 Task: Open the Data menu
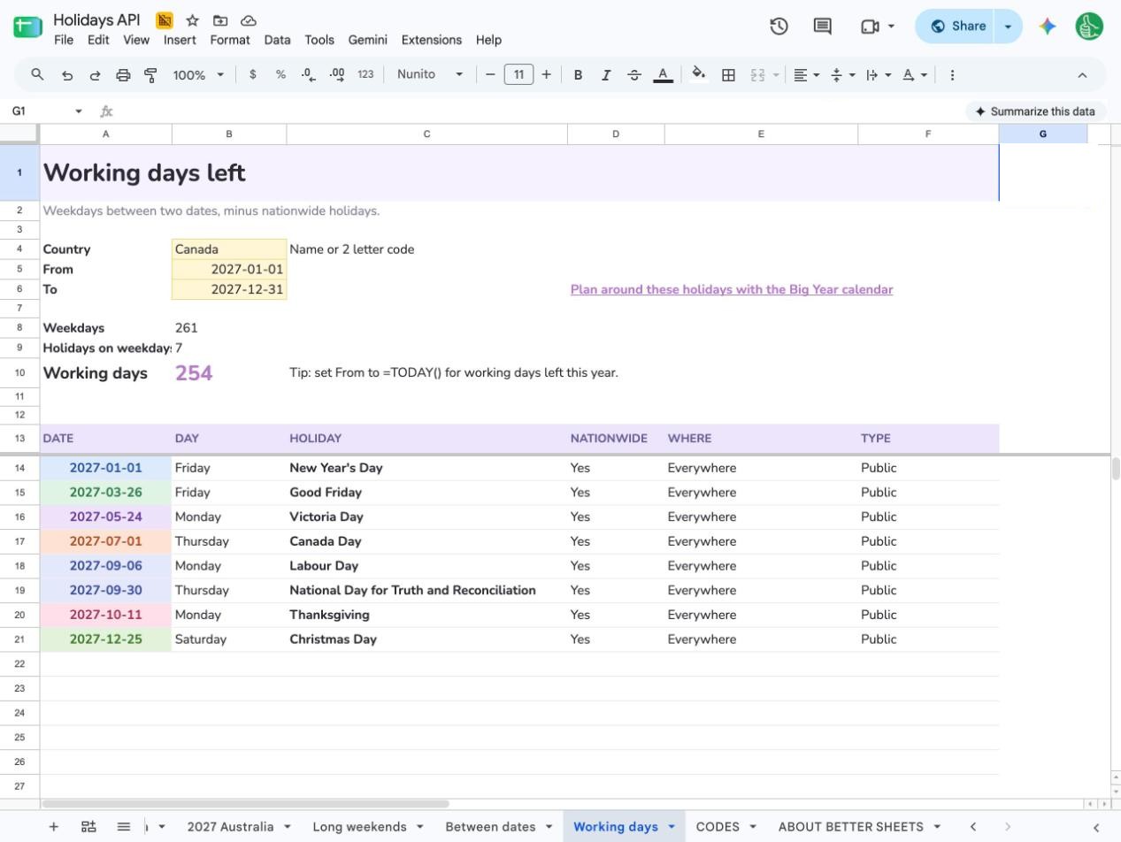pyautogui.click(x=277, y=40)
